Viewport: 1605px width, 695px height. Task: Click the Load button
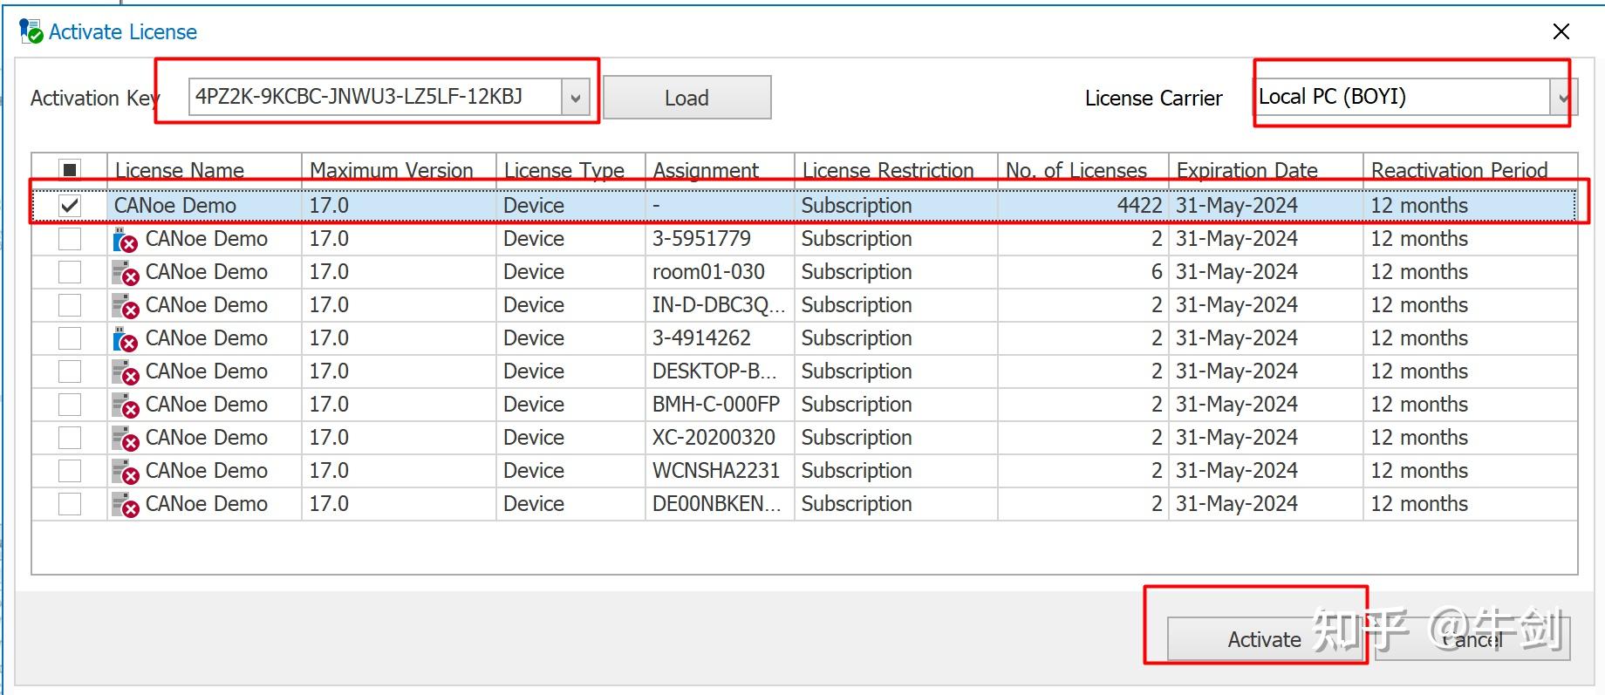(686, 98)
